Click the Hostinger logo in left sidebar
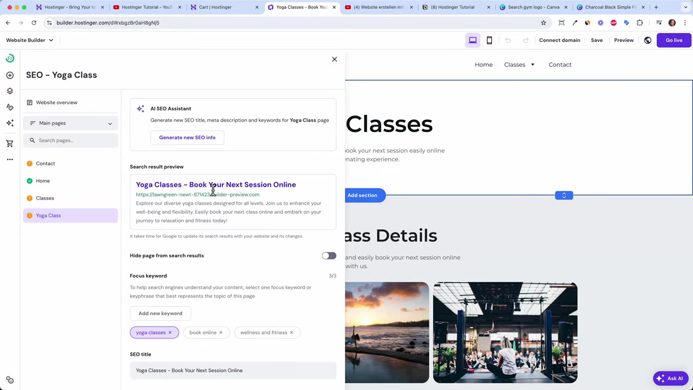The image size is (693, 390). coord(10,58)
